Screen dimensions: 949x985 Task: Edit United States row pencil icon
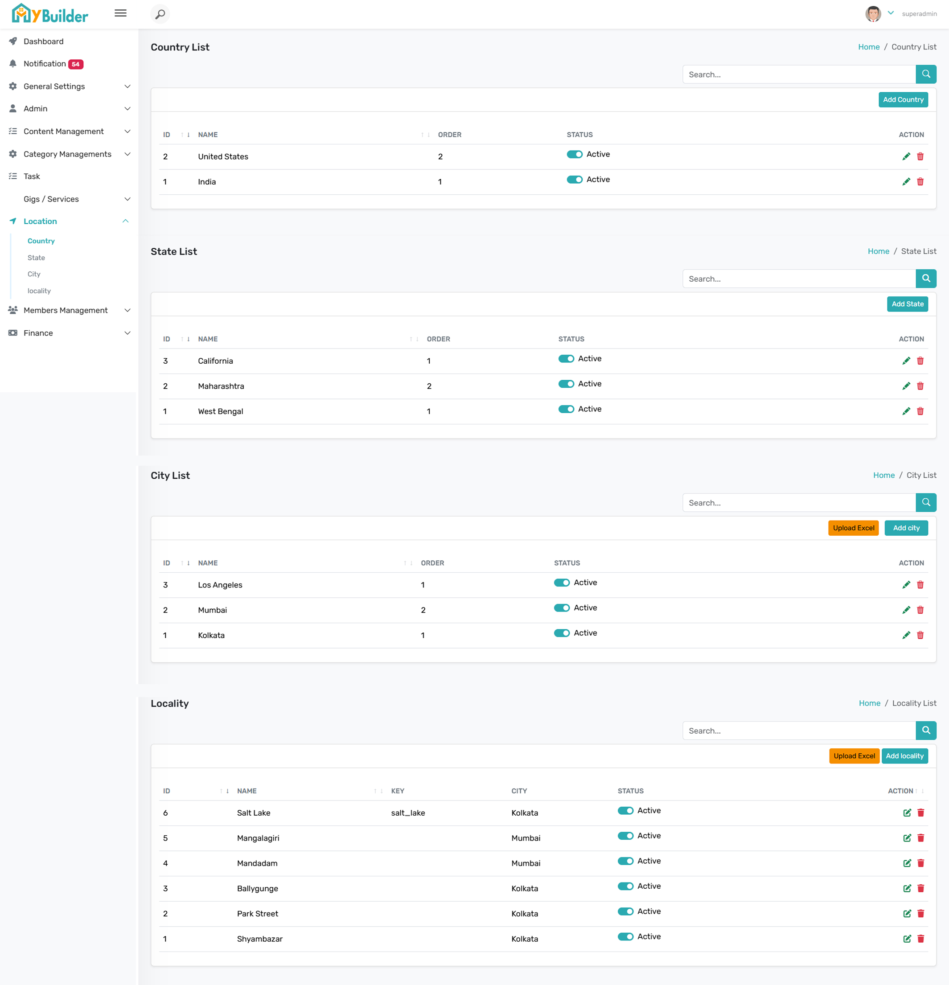coord(906,156)
